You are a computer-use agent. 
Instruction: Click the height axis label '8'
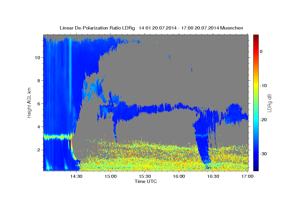coord(38,80)
